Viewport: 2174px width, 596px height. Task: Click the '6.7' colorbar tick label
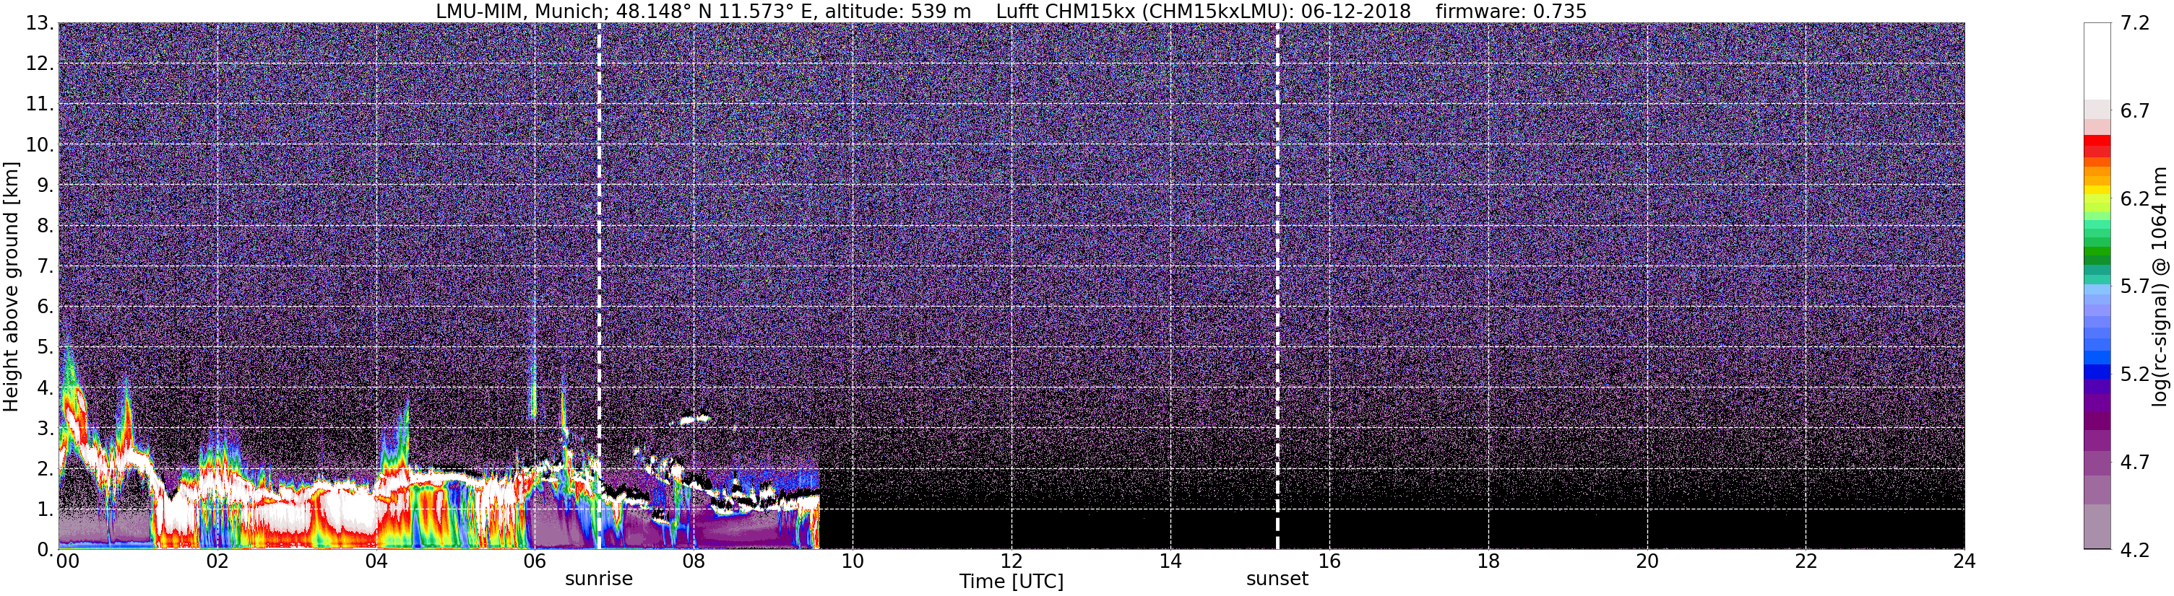[x=2135, y=111]
